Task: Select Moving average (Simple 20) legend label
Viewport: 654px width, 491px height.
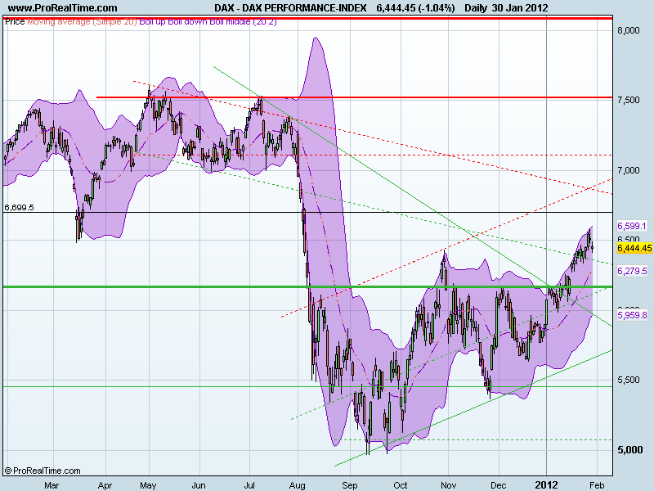Action: [x=83, y=22]
